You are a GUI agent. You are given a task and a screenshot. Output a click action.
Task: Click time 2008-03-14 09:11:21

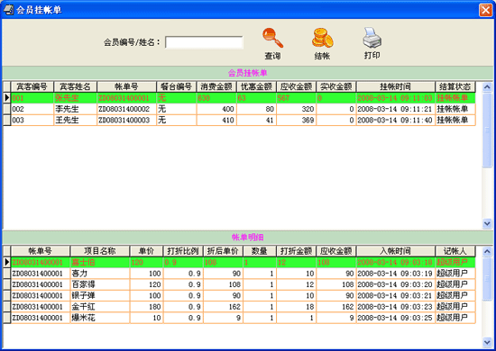point(395,109)
